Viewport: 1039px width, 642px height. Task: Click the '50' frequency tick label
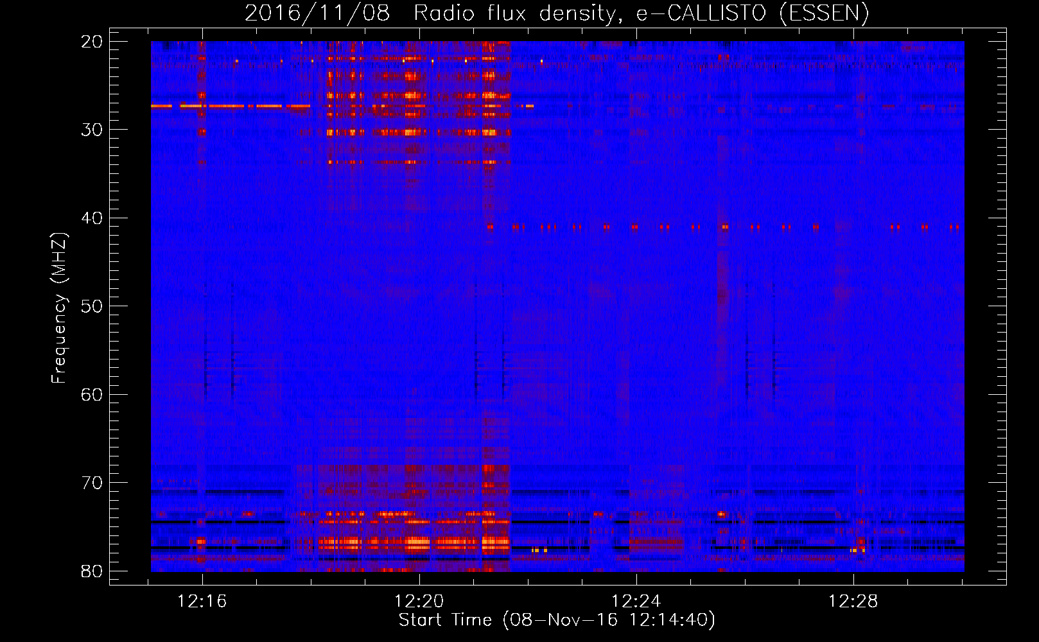(92, 306)
